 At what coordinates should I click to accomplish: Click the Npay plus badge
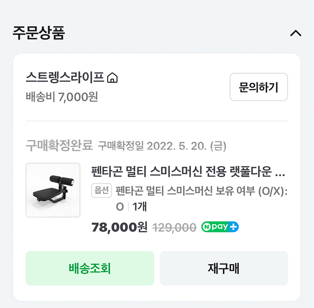coord(220,227)
